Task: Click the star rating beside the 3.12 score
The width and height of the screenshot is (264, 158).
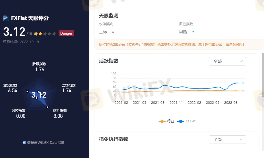Action: tap(45, 34)
